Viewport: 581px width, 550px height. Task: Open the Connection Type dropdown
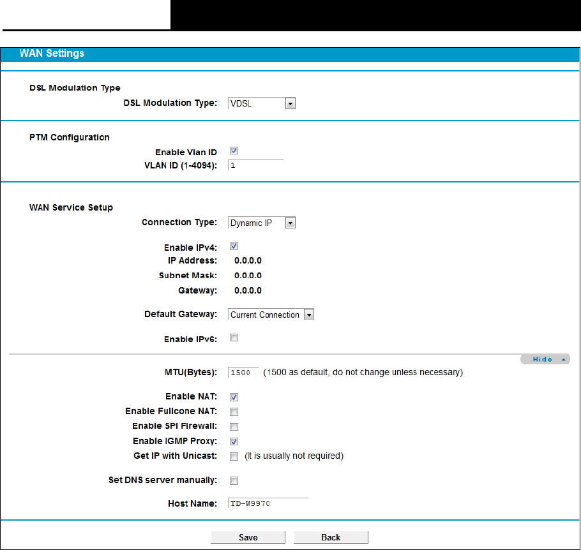pos(262,223)
